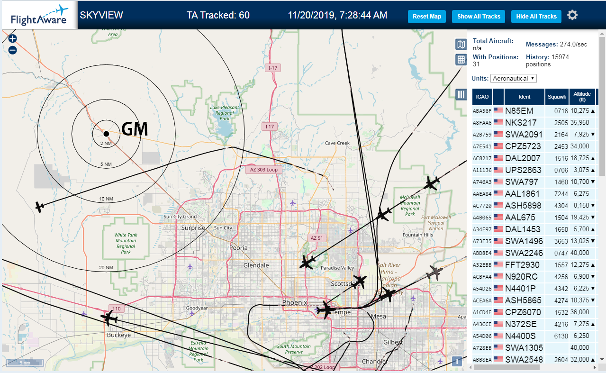The height and width of the screenshot is (373, 606).
Task: Select the N85EM aircraft row
Action: click(x=534, y=111)
